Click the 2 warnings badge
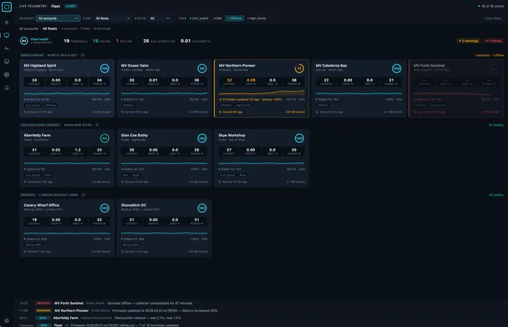Image resolution: width=508 pixels, height=327 pixels. click(x=469, y=41)
